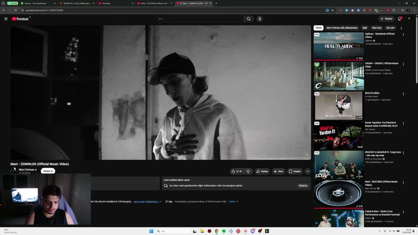Click the main video player frame

pos(161,92)
